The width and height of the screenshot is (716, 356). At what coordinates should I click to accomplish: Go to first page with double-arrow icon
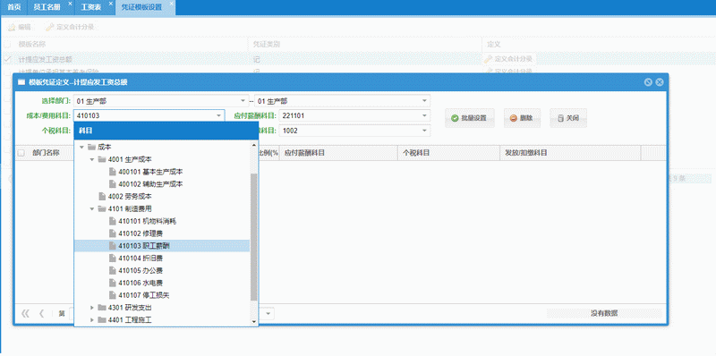tap(26, 313)
